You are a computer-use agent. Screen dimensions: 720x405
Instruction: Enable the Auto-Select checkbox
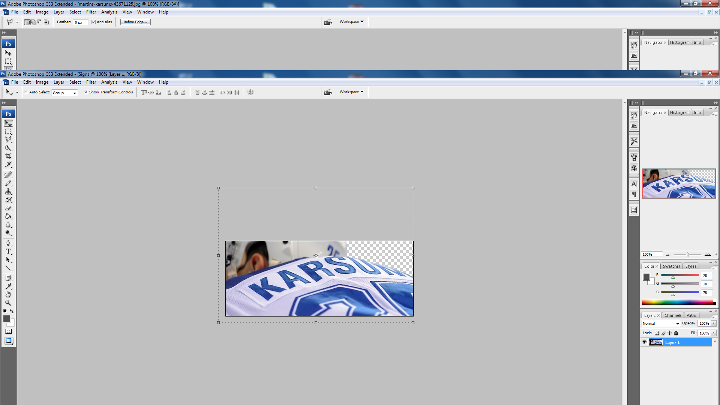tap(26, 92)
